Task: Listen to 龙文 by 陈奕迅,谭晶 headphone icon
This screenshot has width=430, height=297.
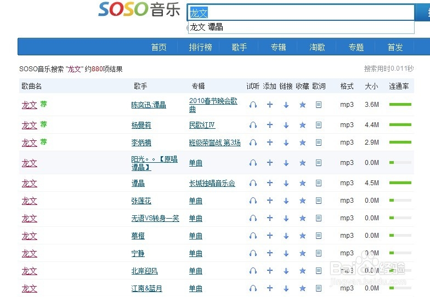Action: [x=253, y=105]
